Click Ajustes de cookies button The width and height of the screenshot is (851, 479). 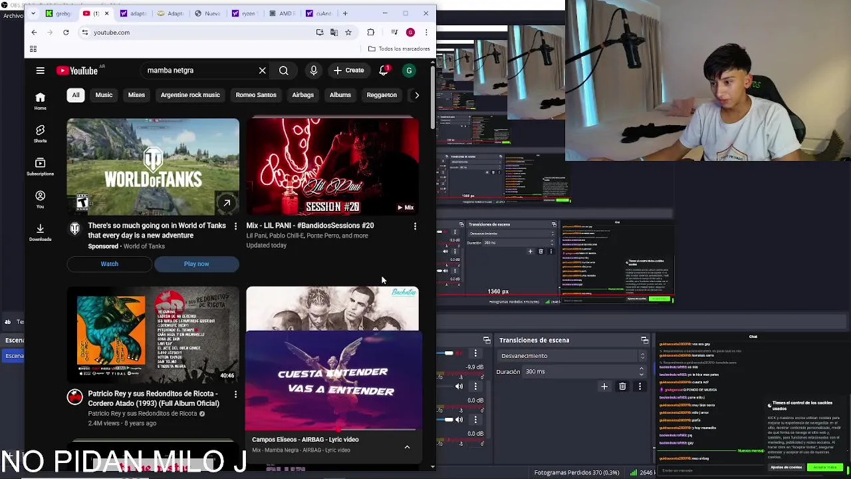click(786, 467)
